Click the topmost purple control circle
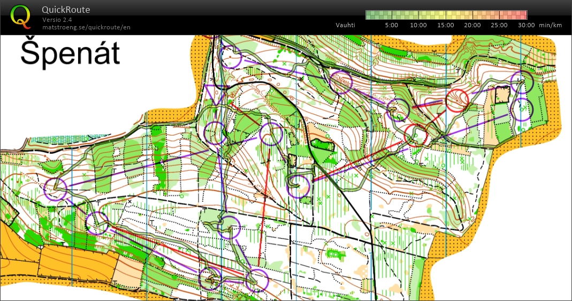This screenshot has height=301, width=572. click(x=231, y=57)
